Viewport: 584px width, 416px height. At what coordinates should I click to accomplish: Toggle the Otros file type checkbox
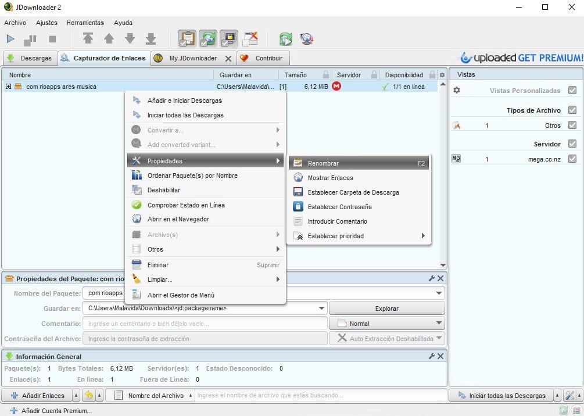click(x=572, y=125)
